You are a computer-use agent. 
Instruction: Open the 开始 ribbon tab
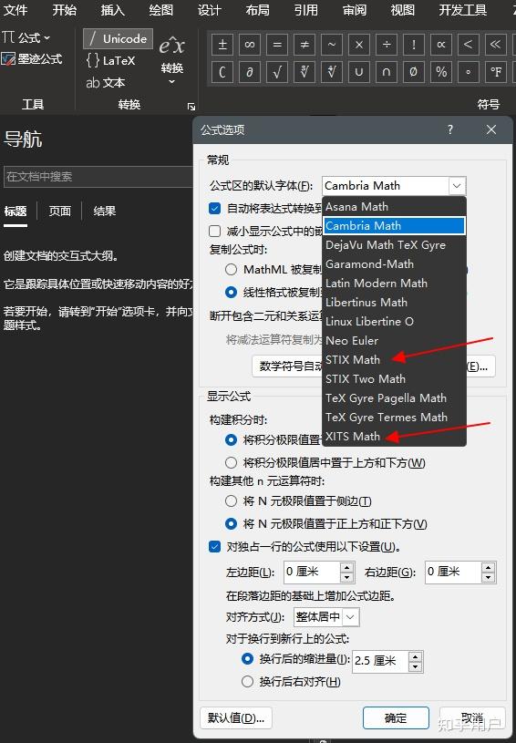(x=64, y=10)
